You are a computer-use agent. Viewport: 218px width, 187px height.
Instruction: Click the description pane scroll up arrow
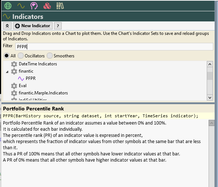(x=211, y=123)
